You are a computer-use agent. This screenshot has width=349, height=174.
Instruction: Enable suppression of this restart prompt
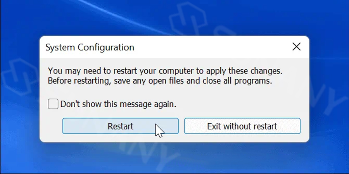tap(53, 104)
